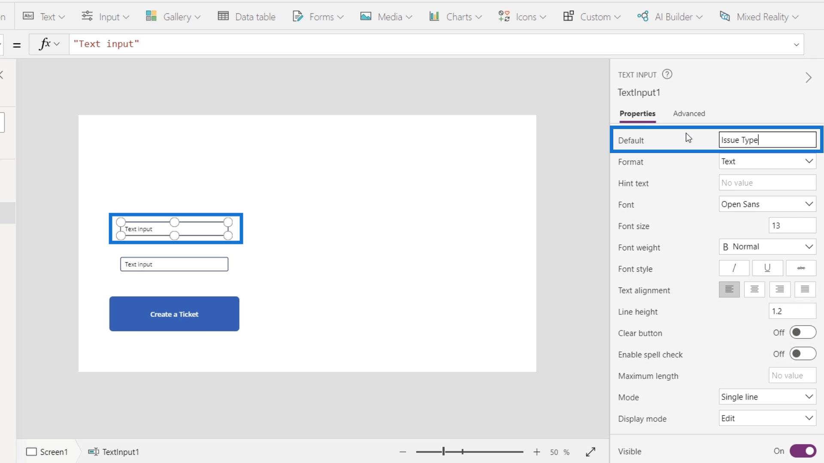
Task: Select justify text alignment icon
Action: point(805,290)
